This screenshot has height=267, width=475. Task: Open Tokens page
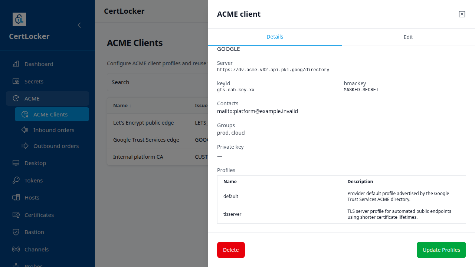(x=47, y=180)
